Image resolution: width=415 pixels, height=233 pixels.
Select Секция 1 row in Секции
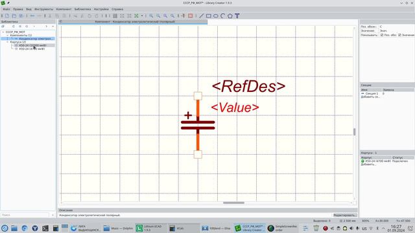coord(387,93)
